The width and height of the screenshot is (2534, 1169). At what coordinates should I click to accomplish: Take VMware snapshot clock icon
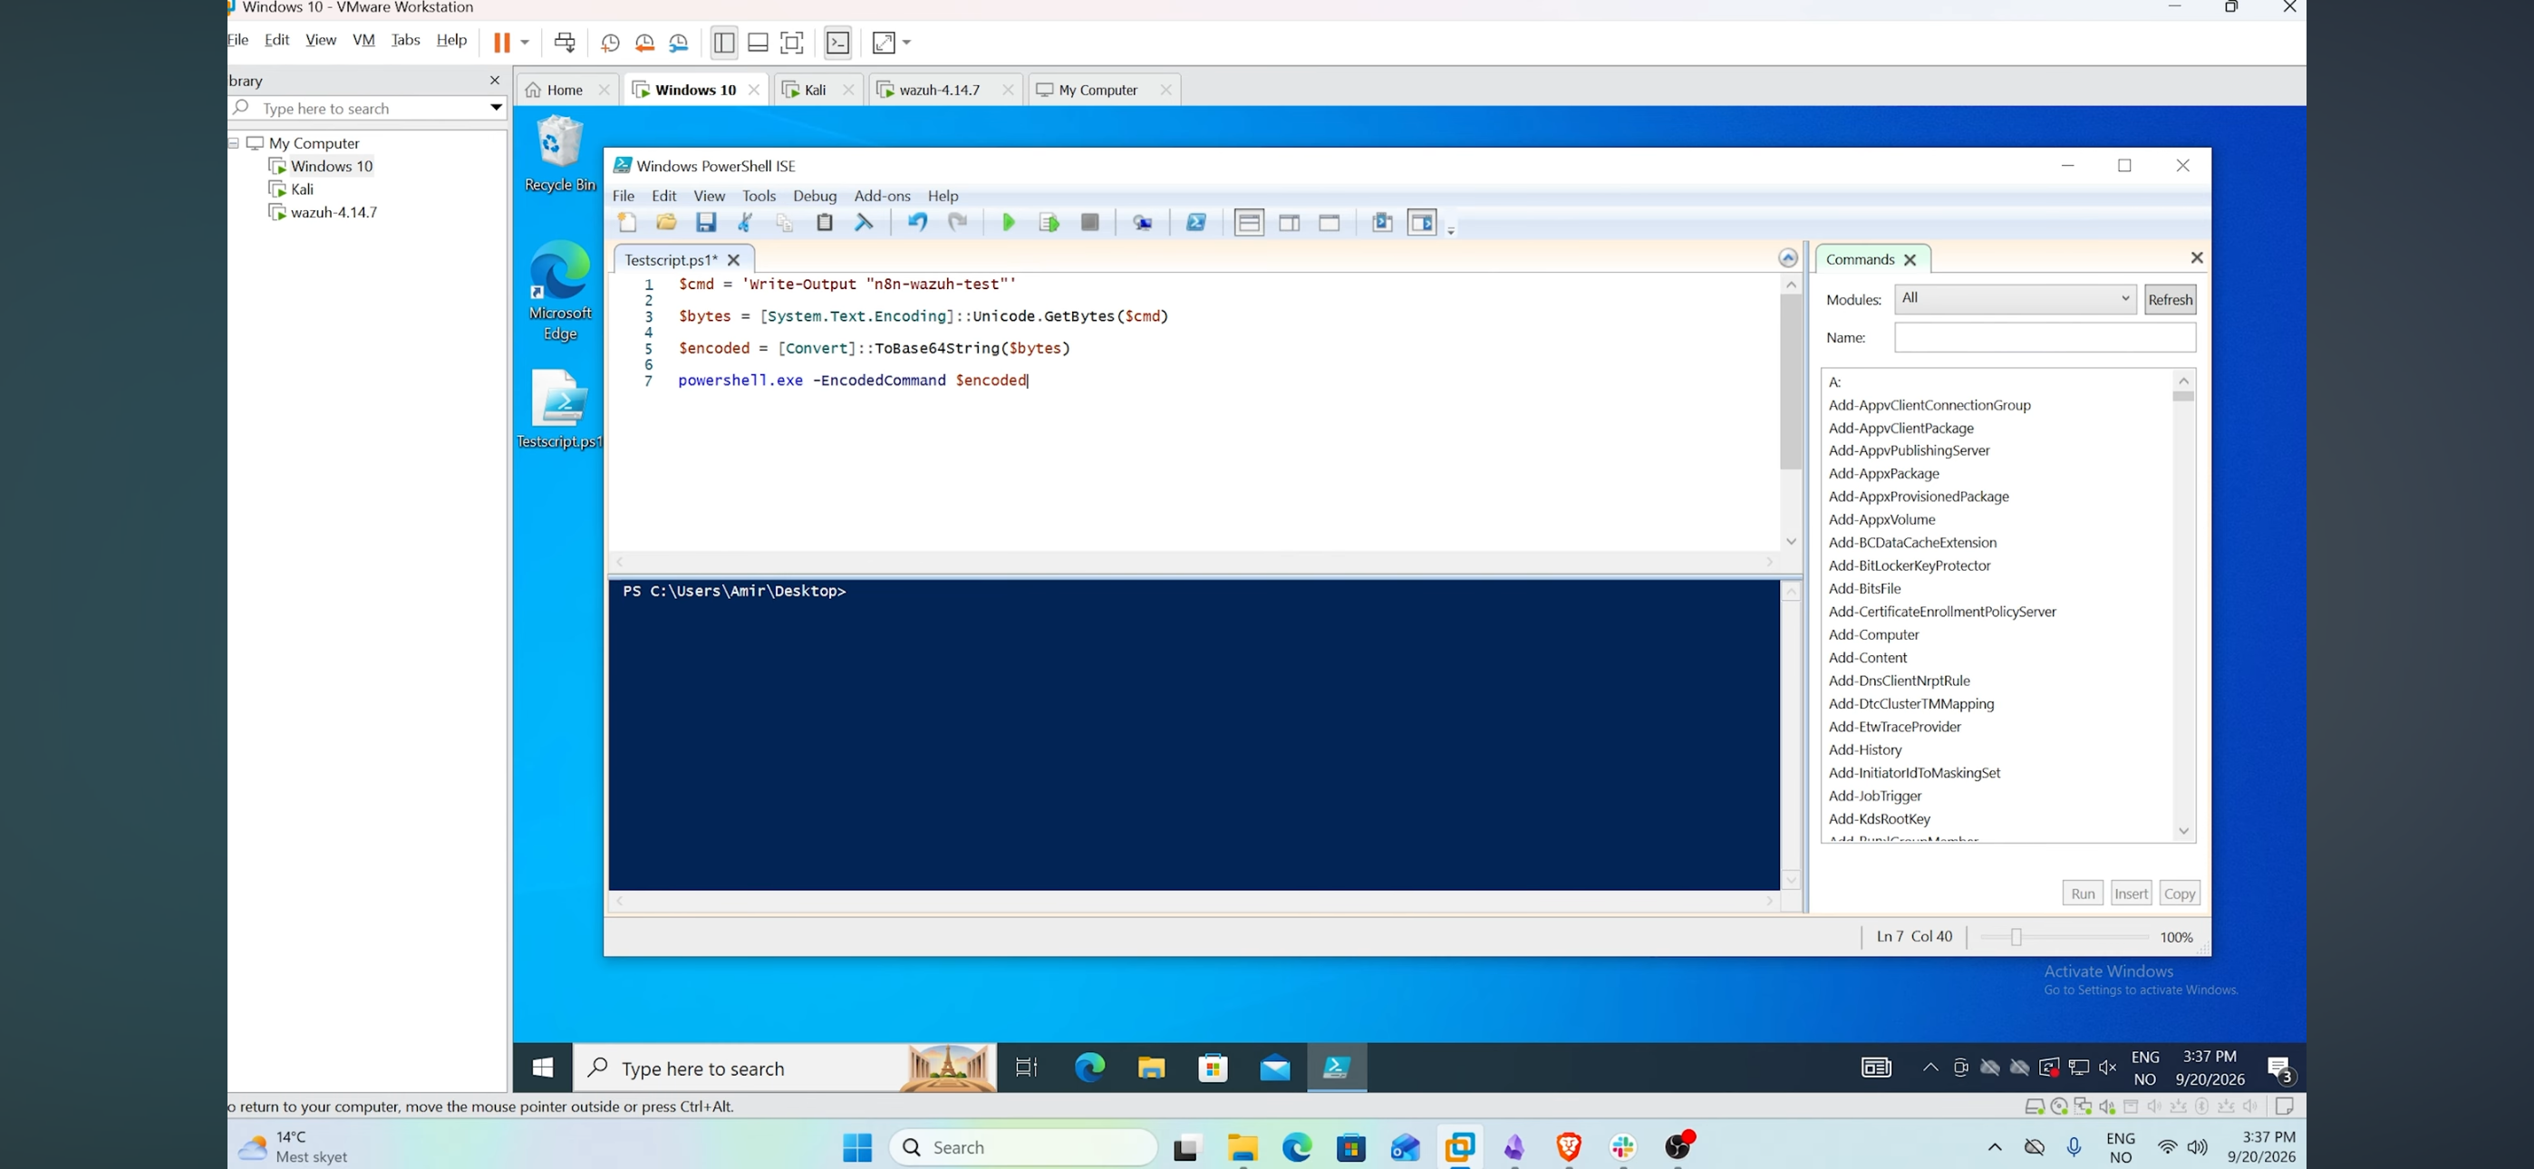click(x=610, y=43)
